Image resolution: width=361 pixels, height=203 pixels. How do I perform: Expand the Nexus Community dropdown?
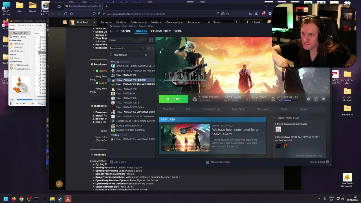pos(174,22)
